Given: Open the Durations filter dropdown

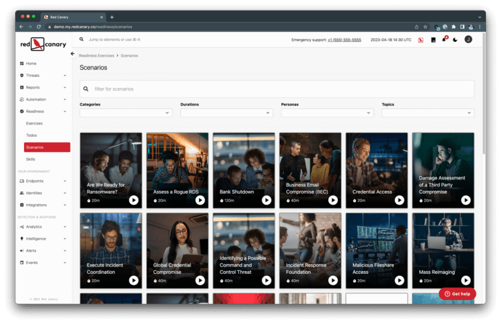Looking at the screenshot, I should pos(226,113).
